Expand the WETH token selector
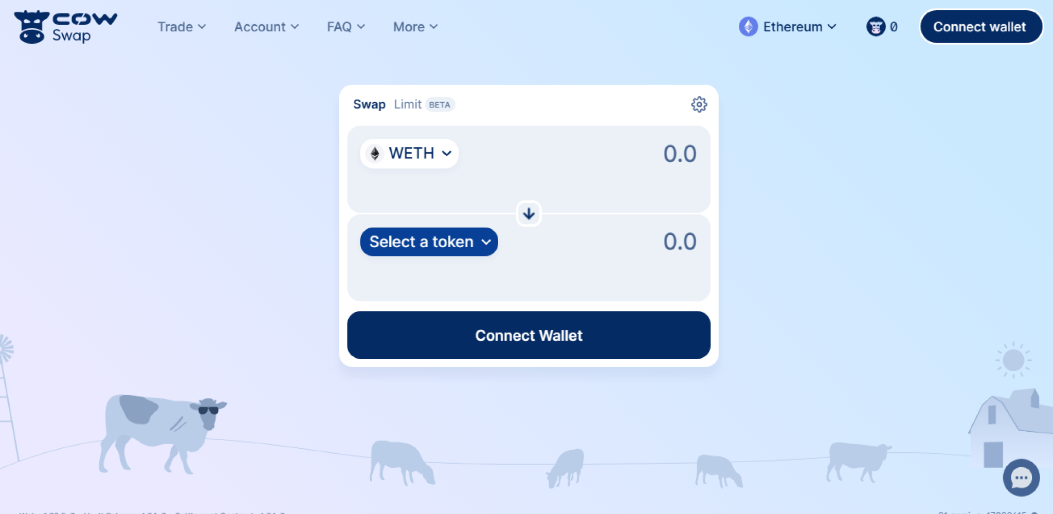This screenshot has height=514, width=1053. (409, 153)
